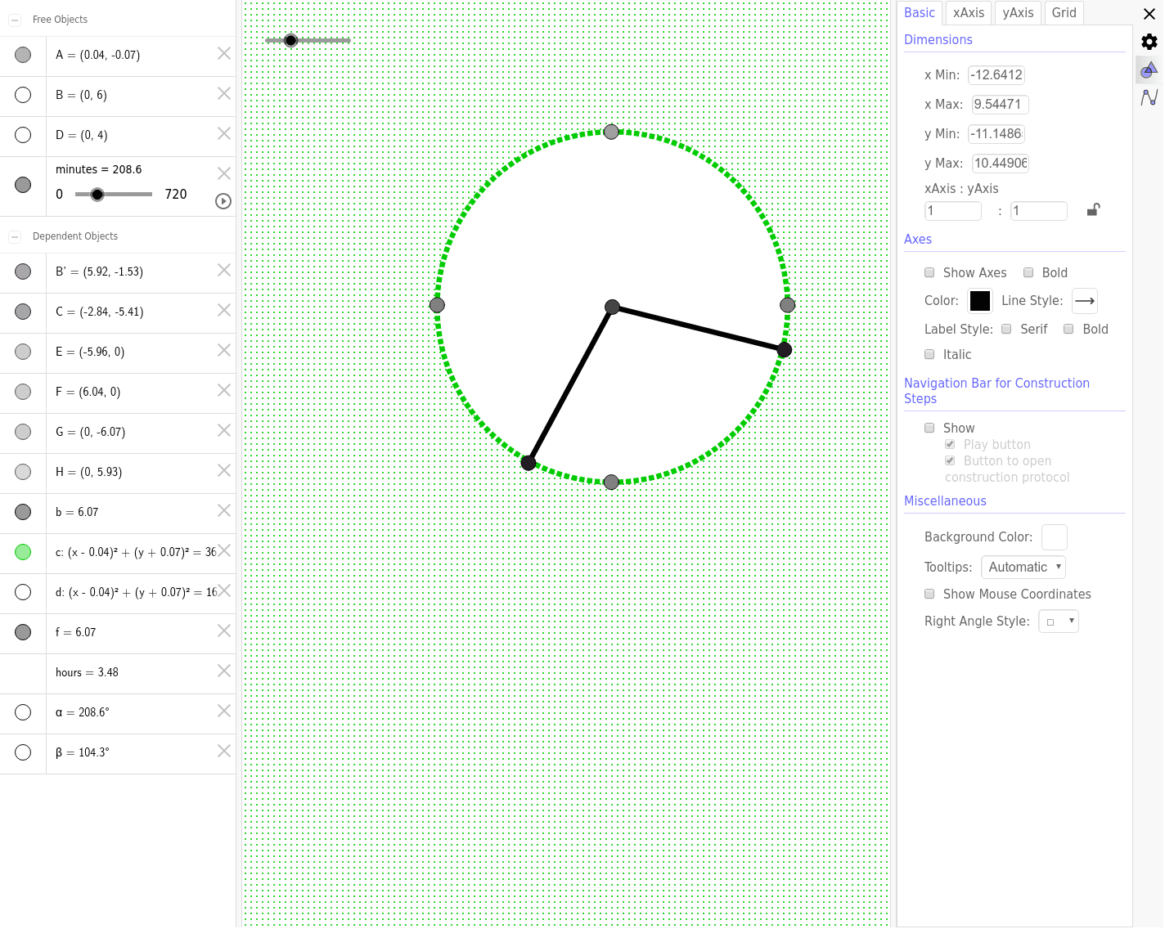Open the Right Angle Style dropdown
Screen dimensions: 1165x929
coord(1058,621)
